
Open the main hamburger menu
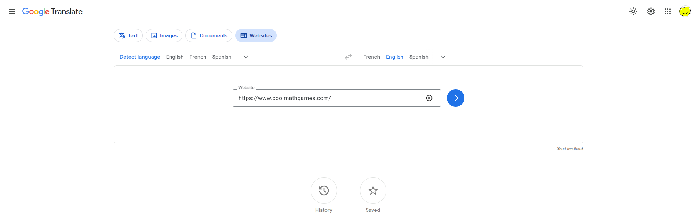tap(12, 11)
